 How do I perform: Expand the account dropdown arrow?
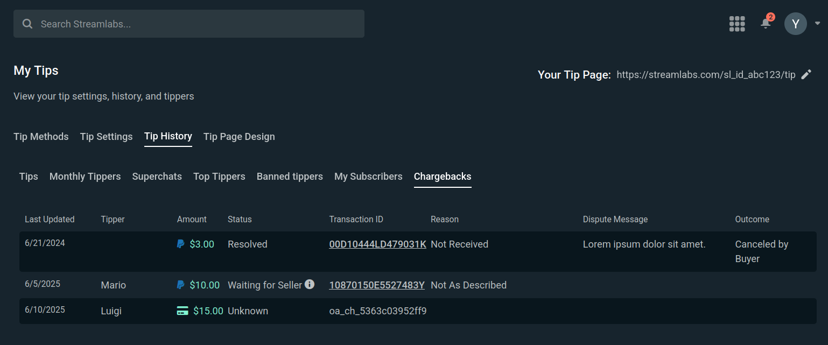tap(818, 24)
